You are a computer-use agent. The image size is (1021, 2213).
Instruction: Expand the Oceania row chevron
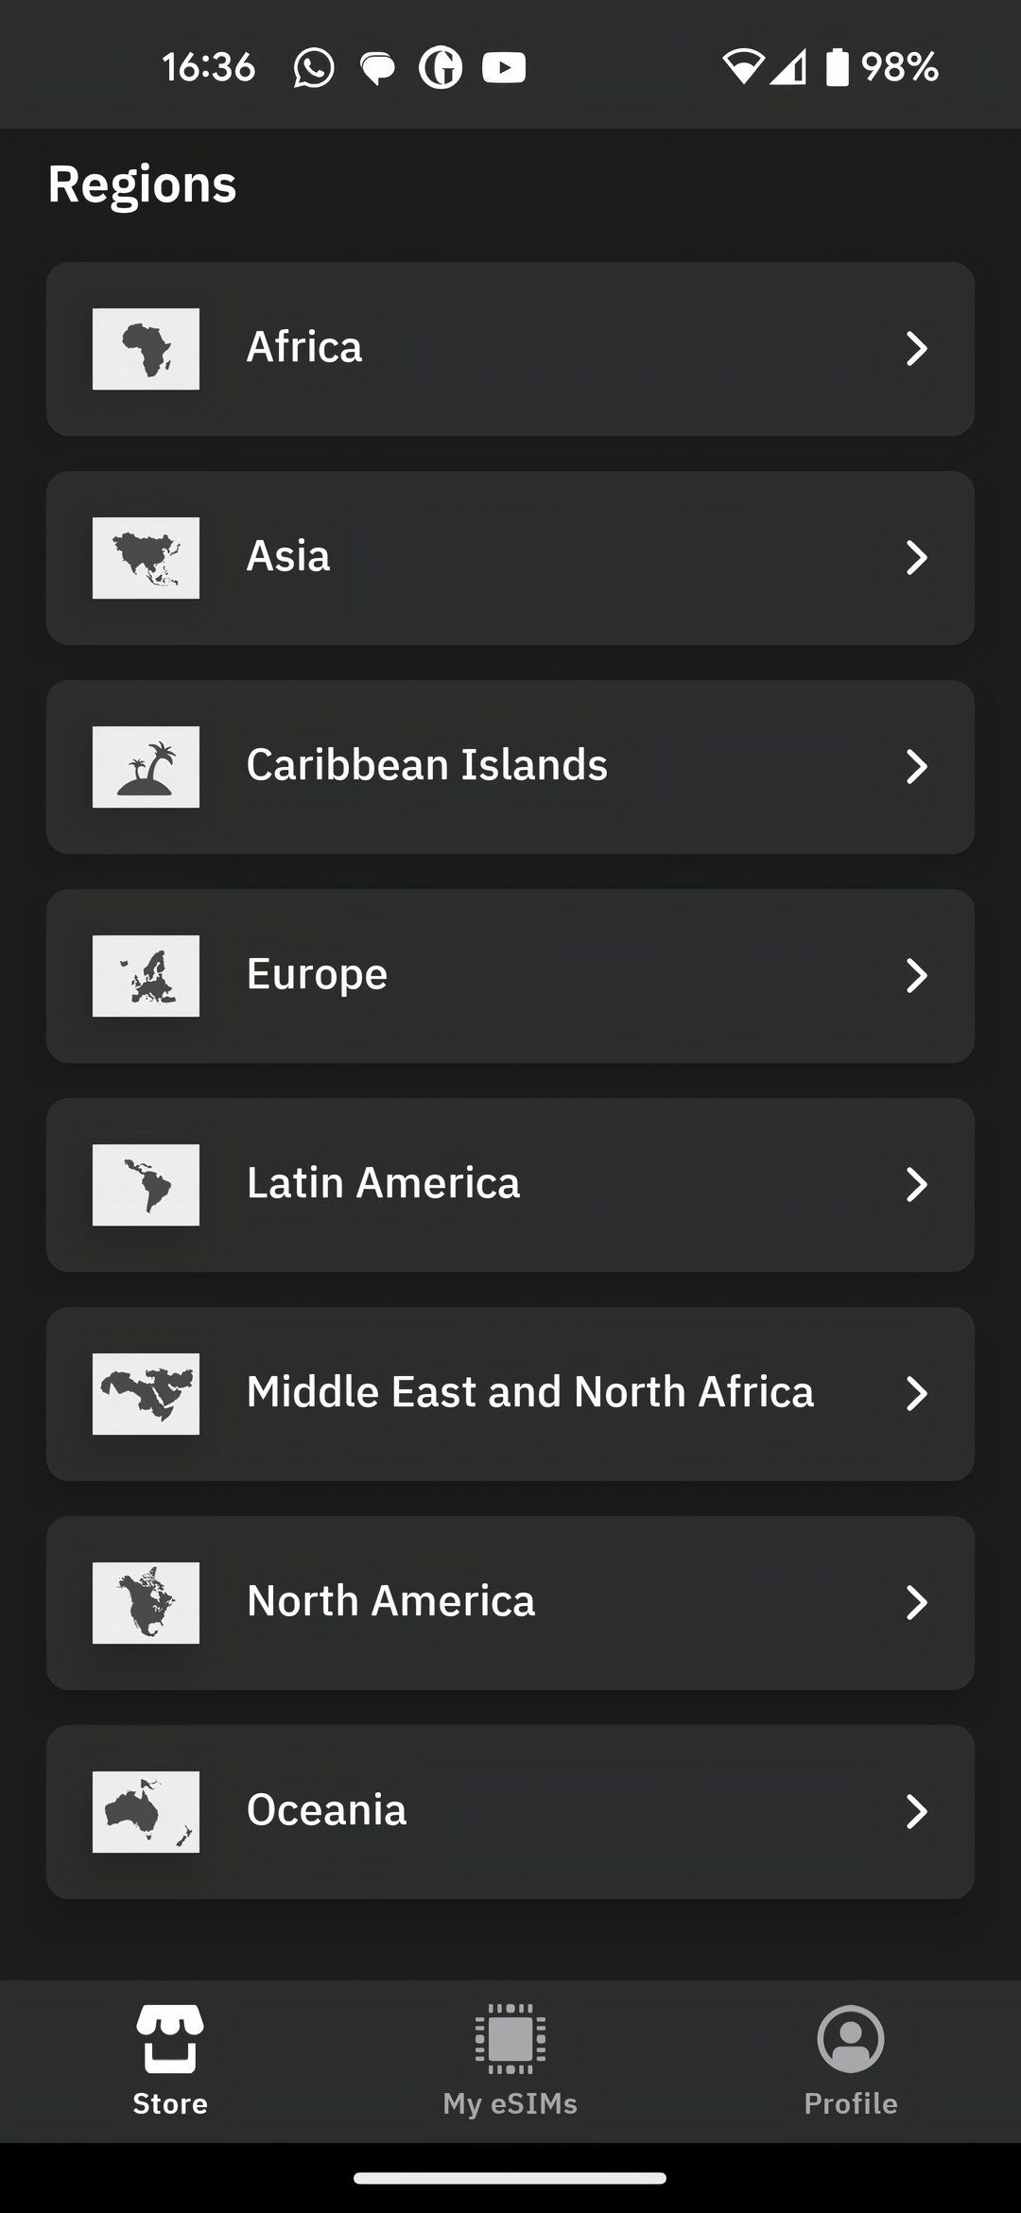(x=916, y=1812)
